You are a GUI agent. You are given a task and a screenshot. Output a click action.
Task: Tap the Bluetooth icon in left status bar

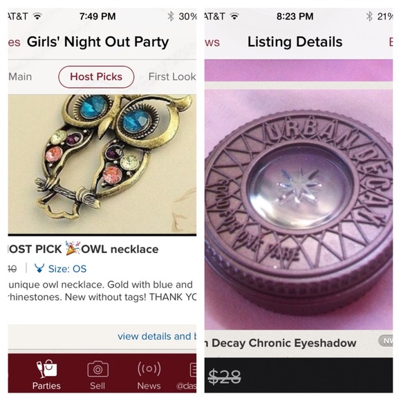(171, 17)
